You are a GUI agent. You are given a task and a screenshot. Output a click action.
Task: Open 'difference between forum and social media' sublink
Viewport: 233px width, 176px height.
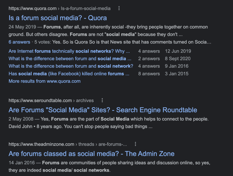point(70,59)
